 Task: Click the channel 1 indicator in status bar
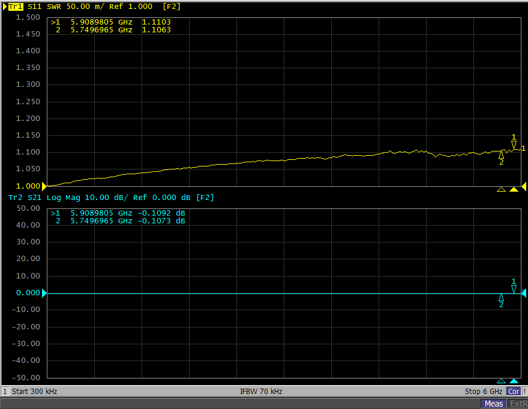click(5, 392)
